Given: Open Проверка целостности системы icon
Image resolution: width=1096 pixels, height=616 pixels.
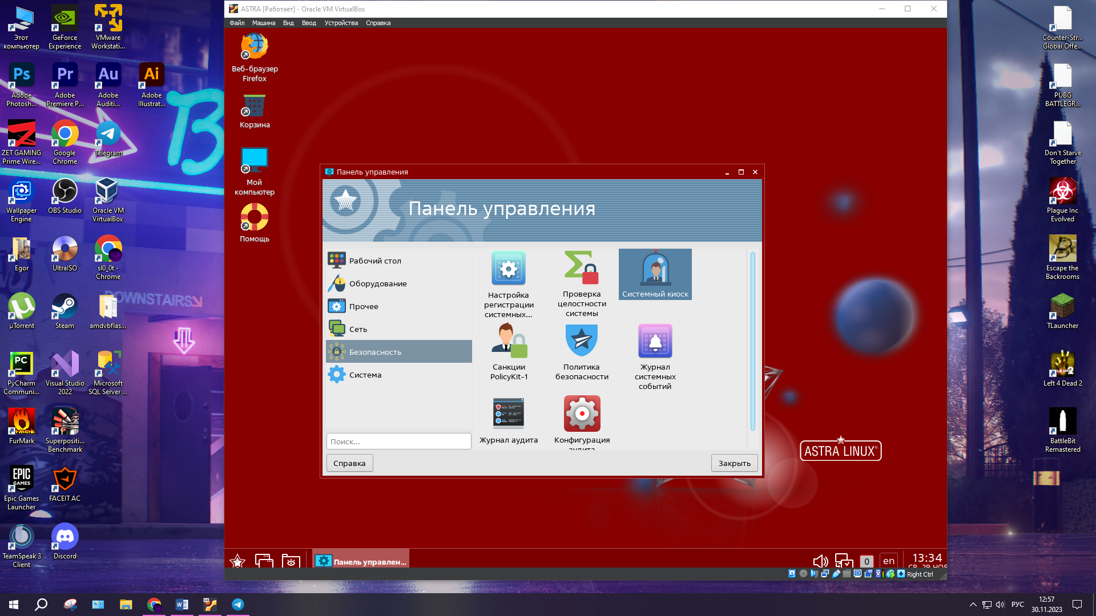Looking at the screenshot, I should click(x=582, y=283).
